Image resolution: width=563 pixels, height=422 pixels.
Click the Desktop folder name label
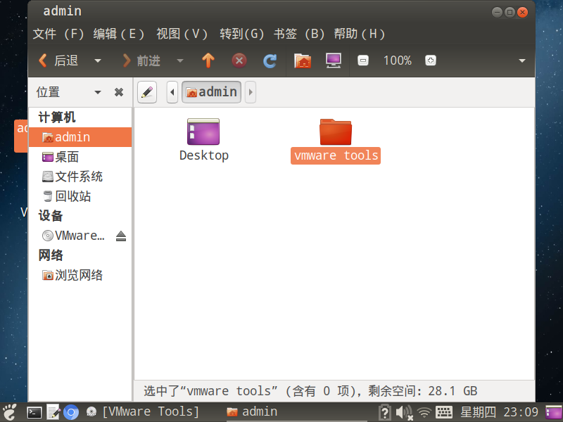[x=204, y=155]
